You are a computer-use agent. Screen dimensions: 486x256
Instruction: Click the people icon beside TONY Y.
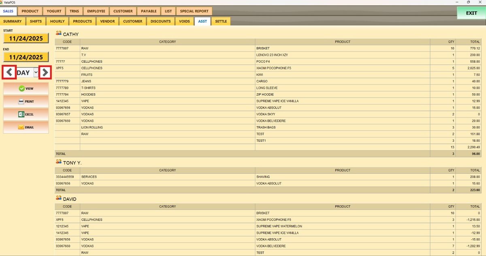pyautogui.click(x=59, y=162)
